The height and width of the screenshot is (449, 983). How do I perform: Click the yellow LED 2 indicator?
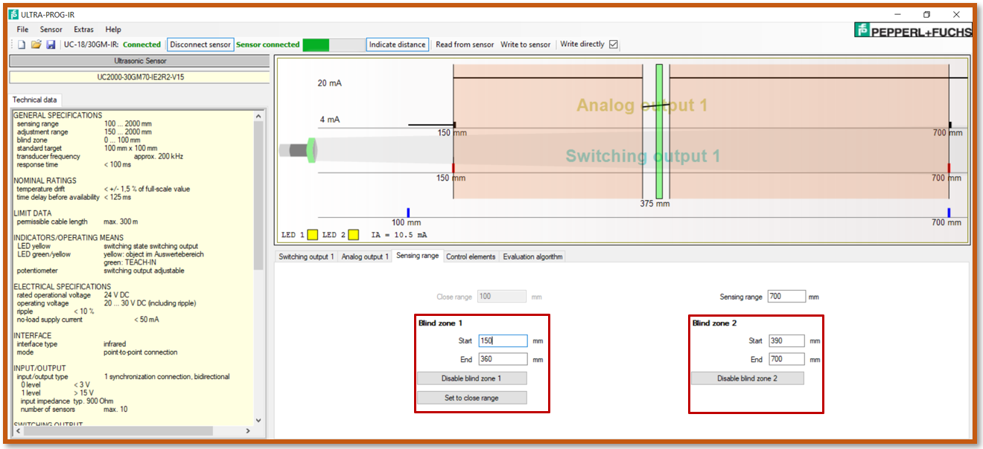[x=353, y=235]
